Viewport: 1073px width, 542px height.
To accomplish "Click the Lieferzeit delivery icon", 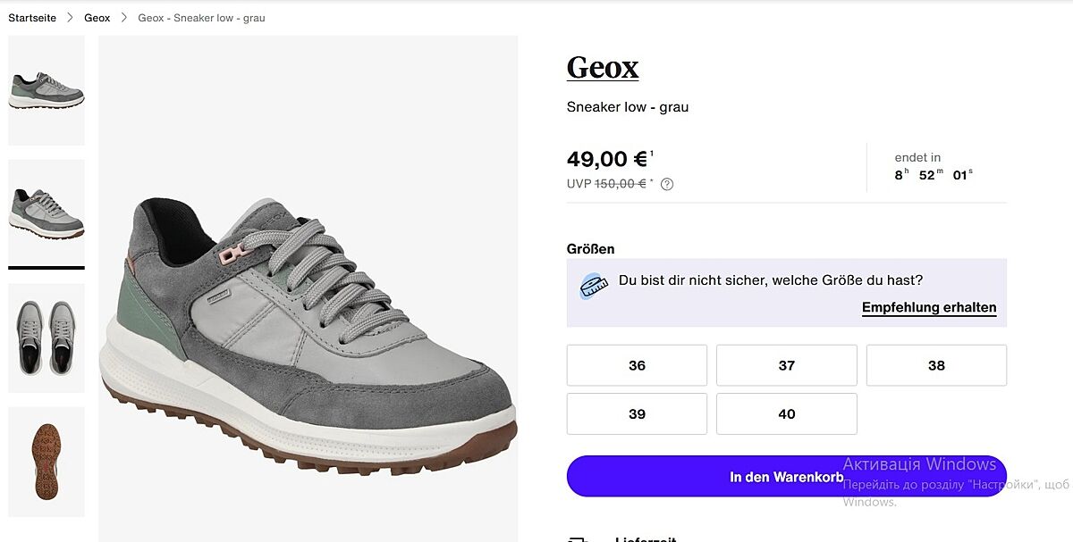I will (578, 539).
